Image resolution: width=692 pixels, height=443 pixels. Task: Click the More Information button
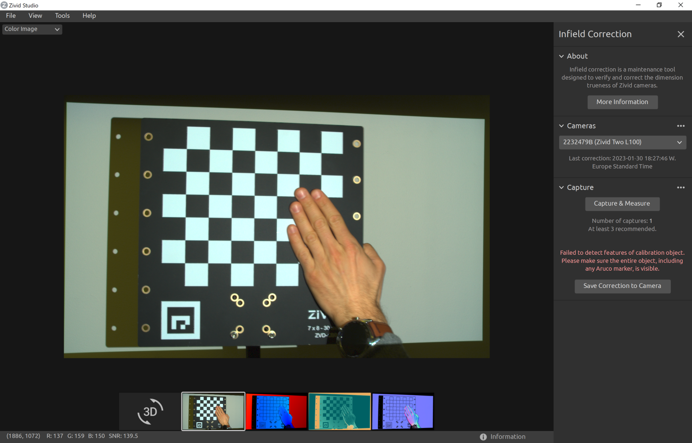622,102
